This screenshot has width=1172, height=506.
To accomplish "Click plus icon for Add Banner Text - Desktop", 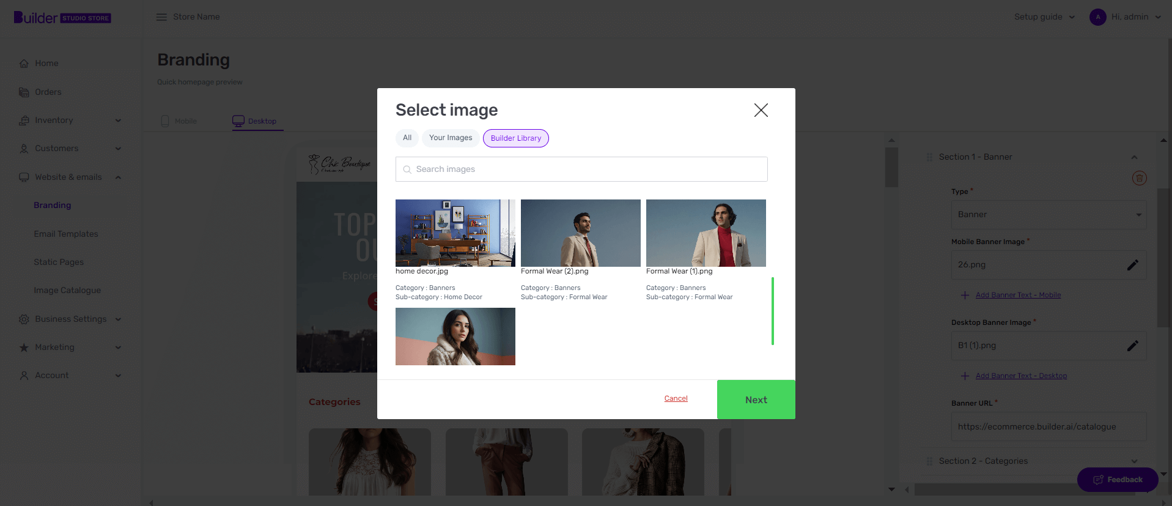I will pyautogui.click(x=965, y=376).
